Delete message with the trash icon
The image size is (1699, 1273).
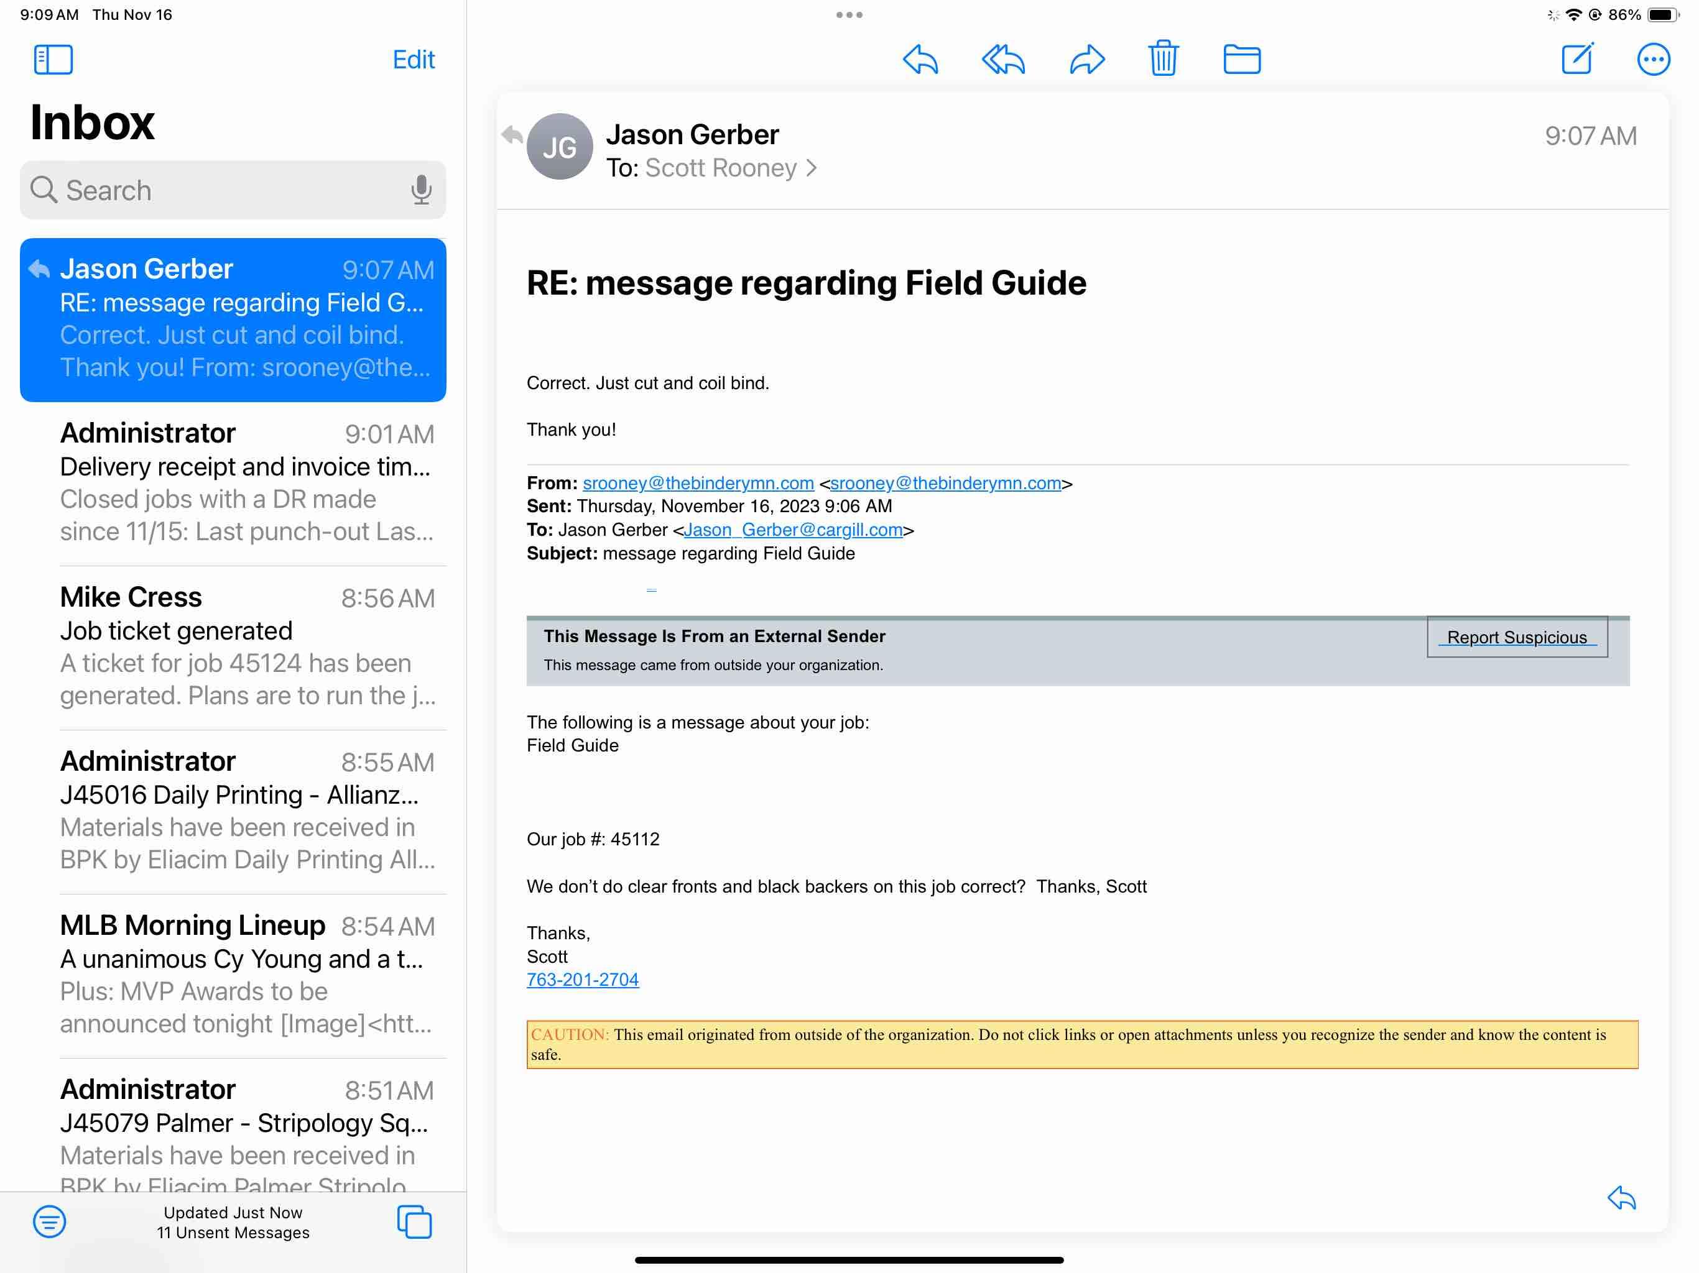1163,58
